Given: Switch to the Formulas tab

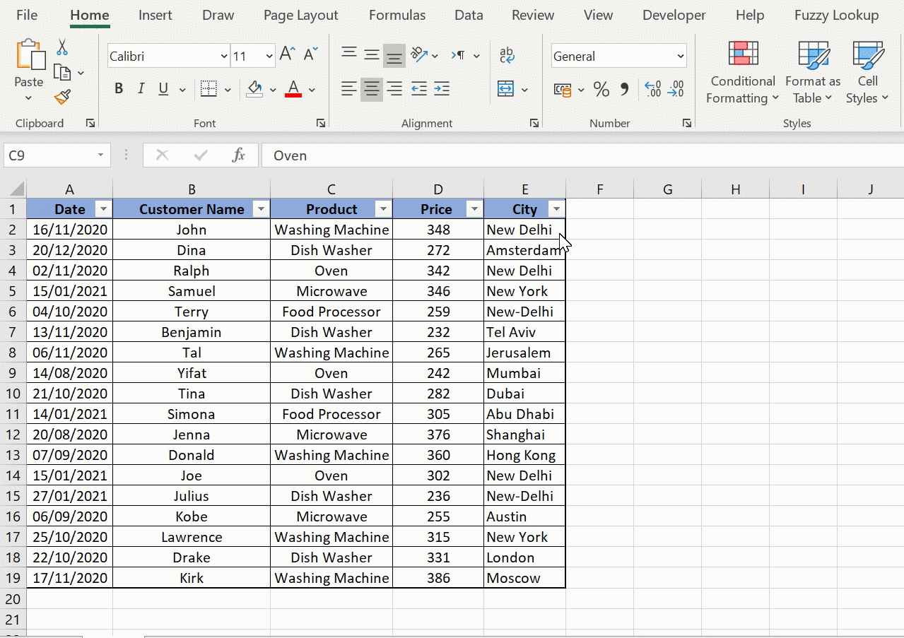Looking at the screenshot, I should [x=397, y=16].
